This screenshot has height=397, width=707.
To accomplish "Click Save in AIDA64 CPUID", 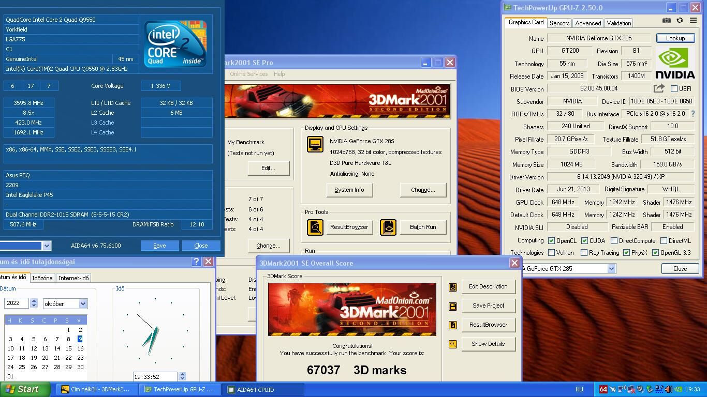I will pyautogui.click(x=159, y=246).
